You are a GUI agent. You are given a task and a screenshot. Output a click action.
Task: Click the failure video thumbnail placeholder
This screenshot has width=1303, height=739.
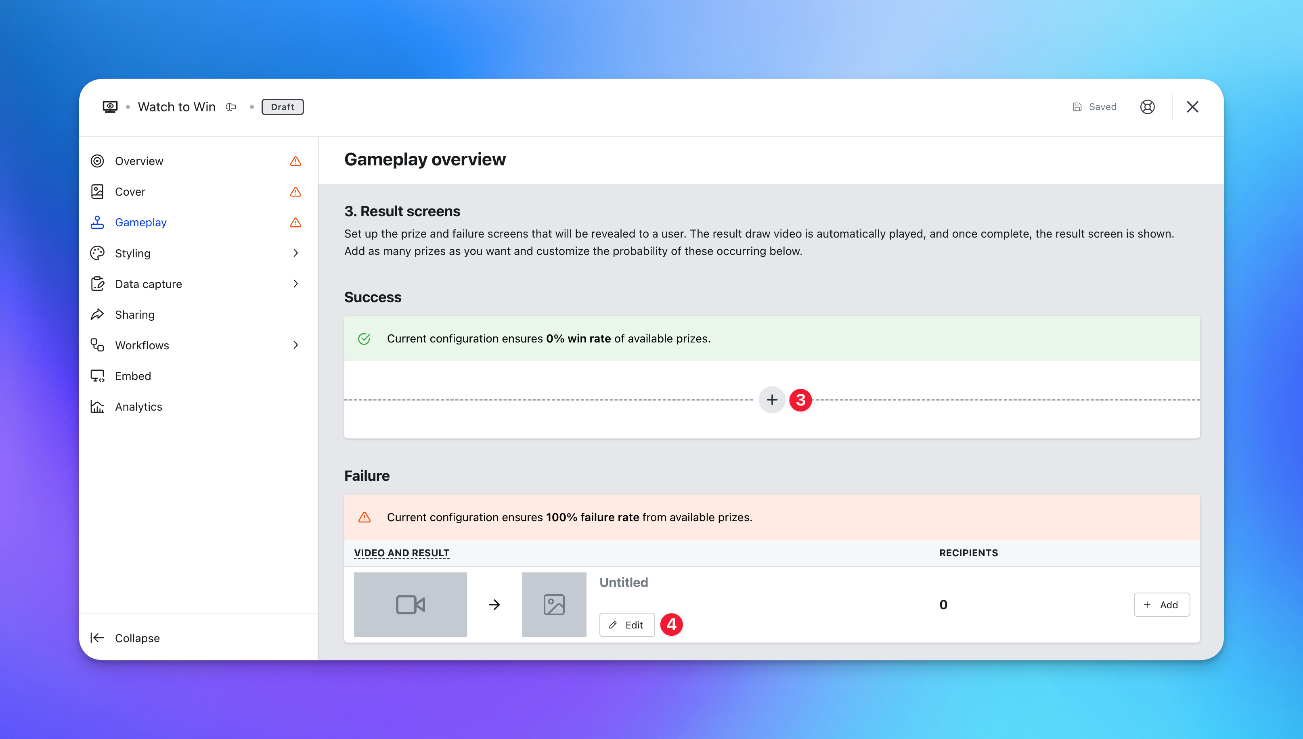click(410, 605)
